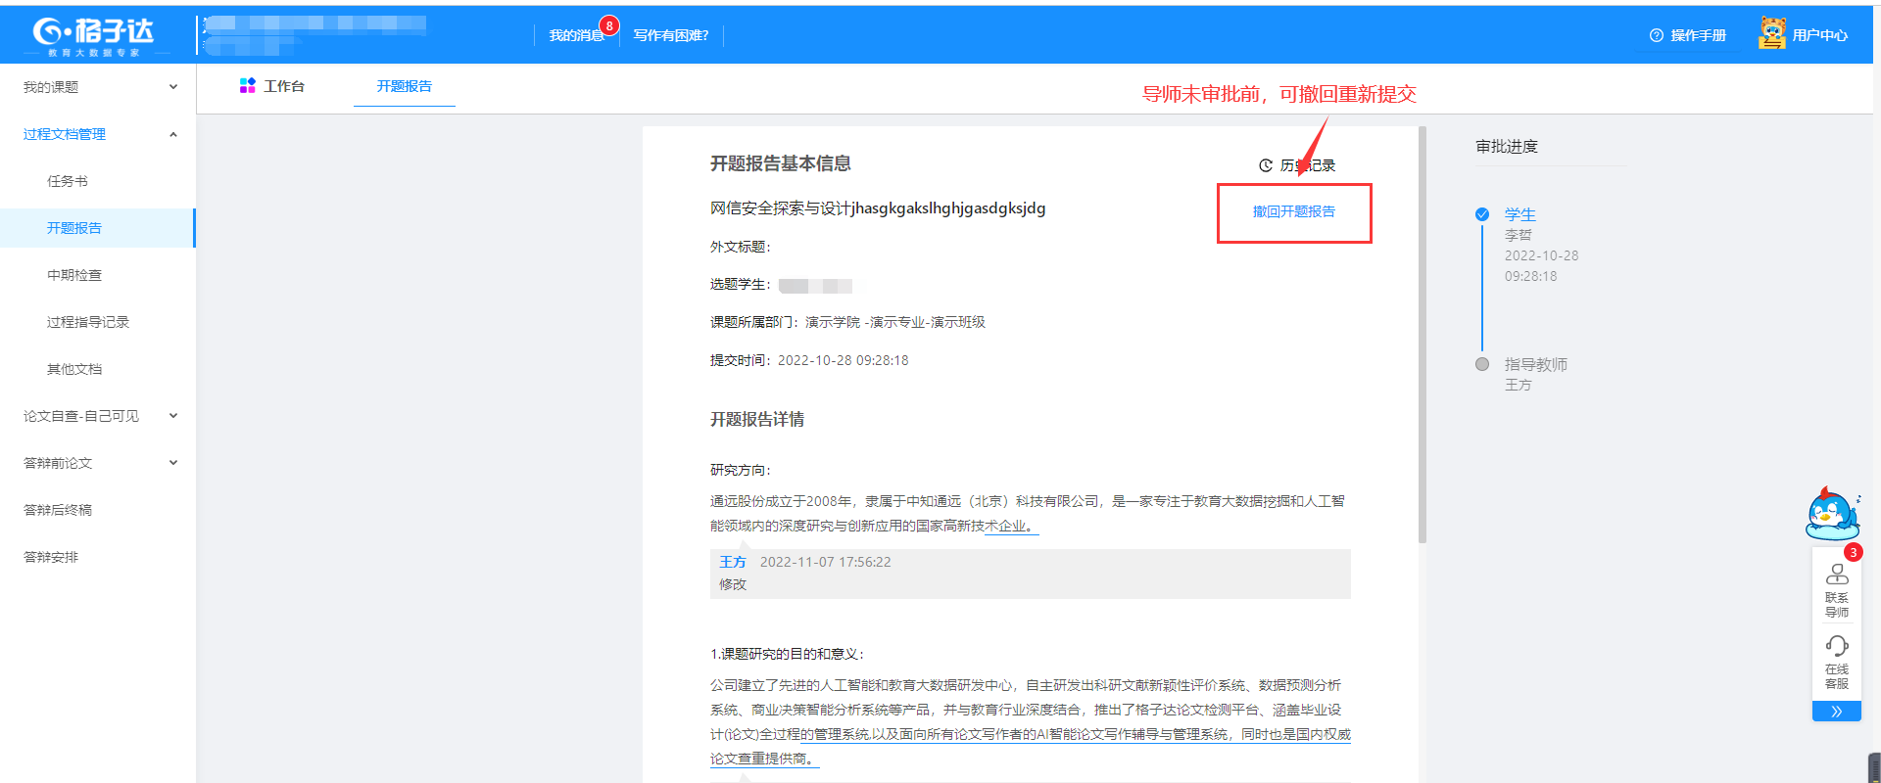
Task: Click 联系导师 person icon
Action: 1837,575
